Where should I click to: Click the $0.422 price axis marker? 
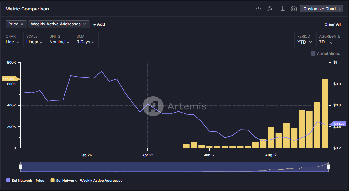click(338, 124)
